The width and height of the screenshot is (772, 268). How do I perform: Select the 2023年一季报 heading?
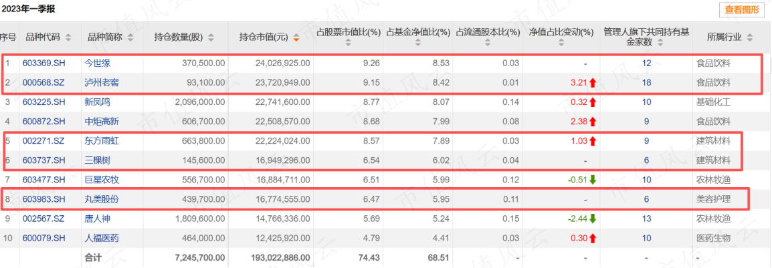click(x=28, y=9)
